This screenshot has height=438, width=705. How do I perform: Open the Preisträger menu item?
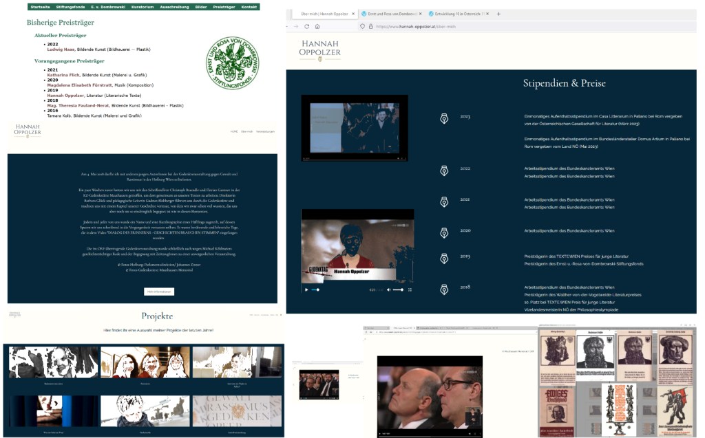pyautogui.click(x=224, y=6)
